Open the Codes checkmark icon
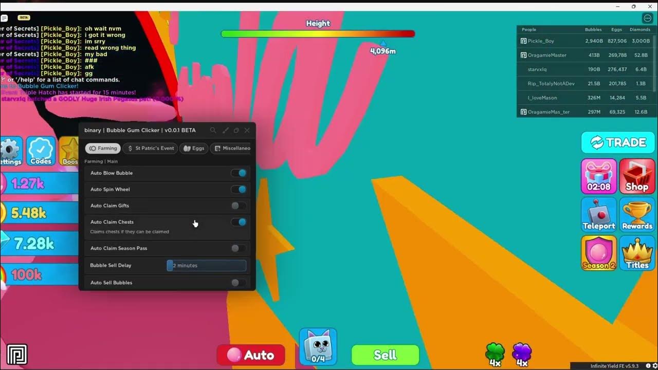 click(41, 151)
